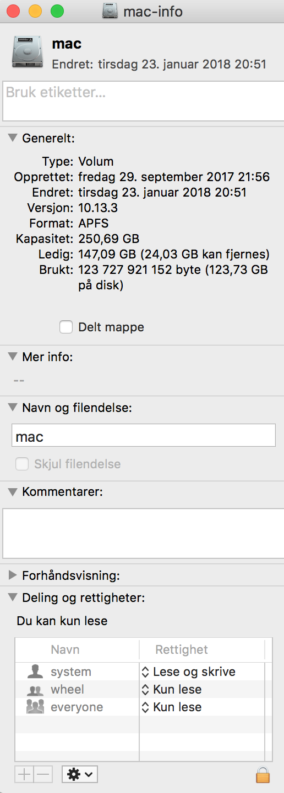Screen dimensions: 284x793
Task: Select the wheel group icon
Action: [35, 690]
